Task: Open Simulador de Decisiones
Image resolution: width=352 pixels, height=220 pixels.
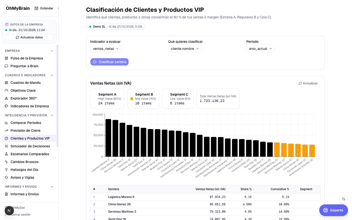Action: click(x=29, y=146)
